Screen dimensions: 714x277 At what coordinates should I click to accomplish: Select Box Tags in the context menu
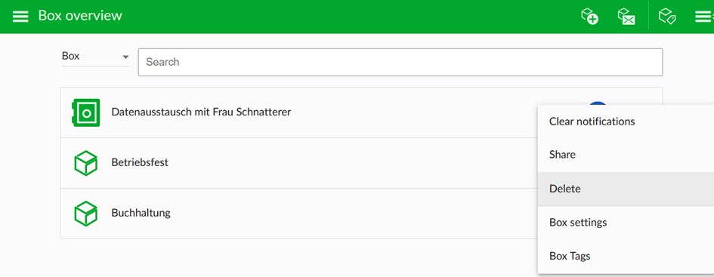point(626,256)
